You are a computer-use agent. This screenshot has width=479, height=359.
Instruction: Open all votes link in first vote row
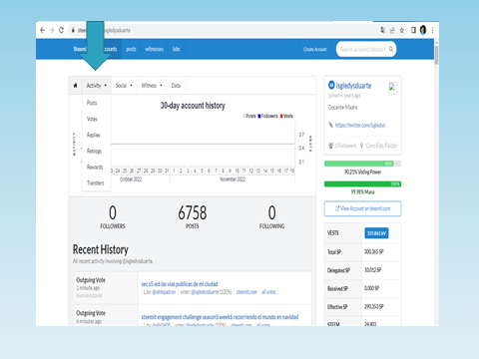pyautogui.click(x=268, y=292)
